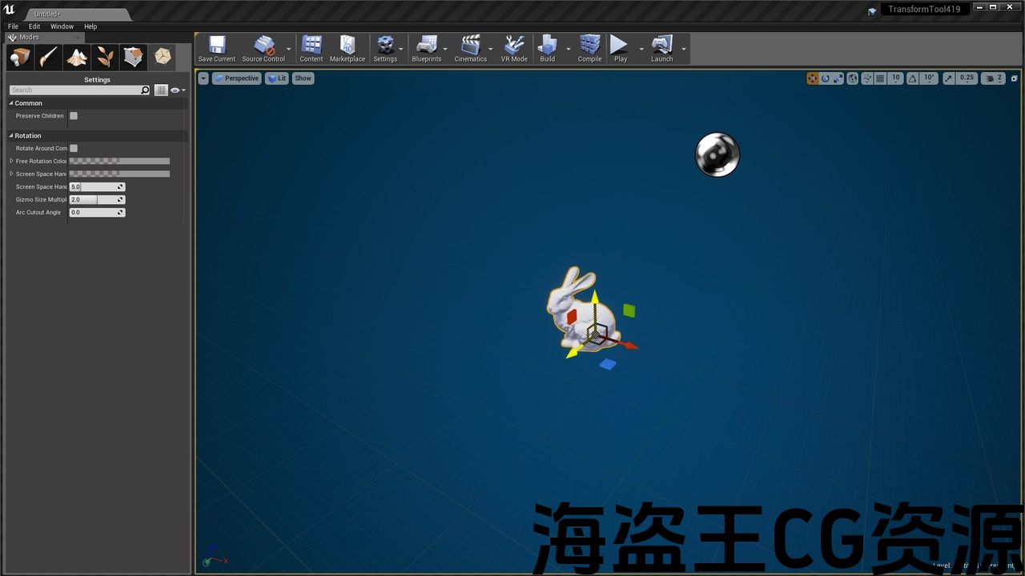Open the rotation snap angle dropdown
The image size is (1025, 576).
929,78
